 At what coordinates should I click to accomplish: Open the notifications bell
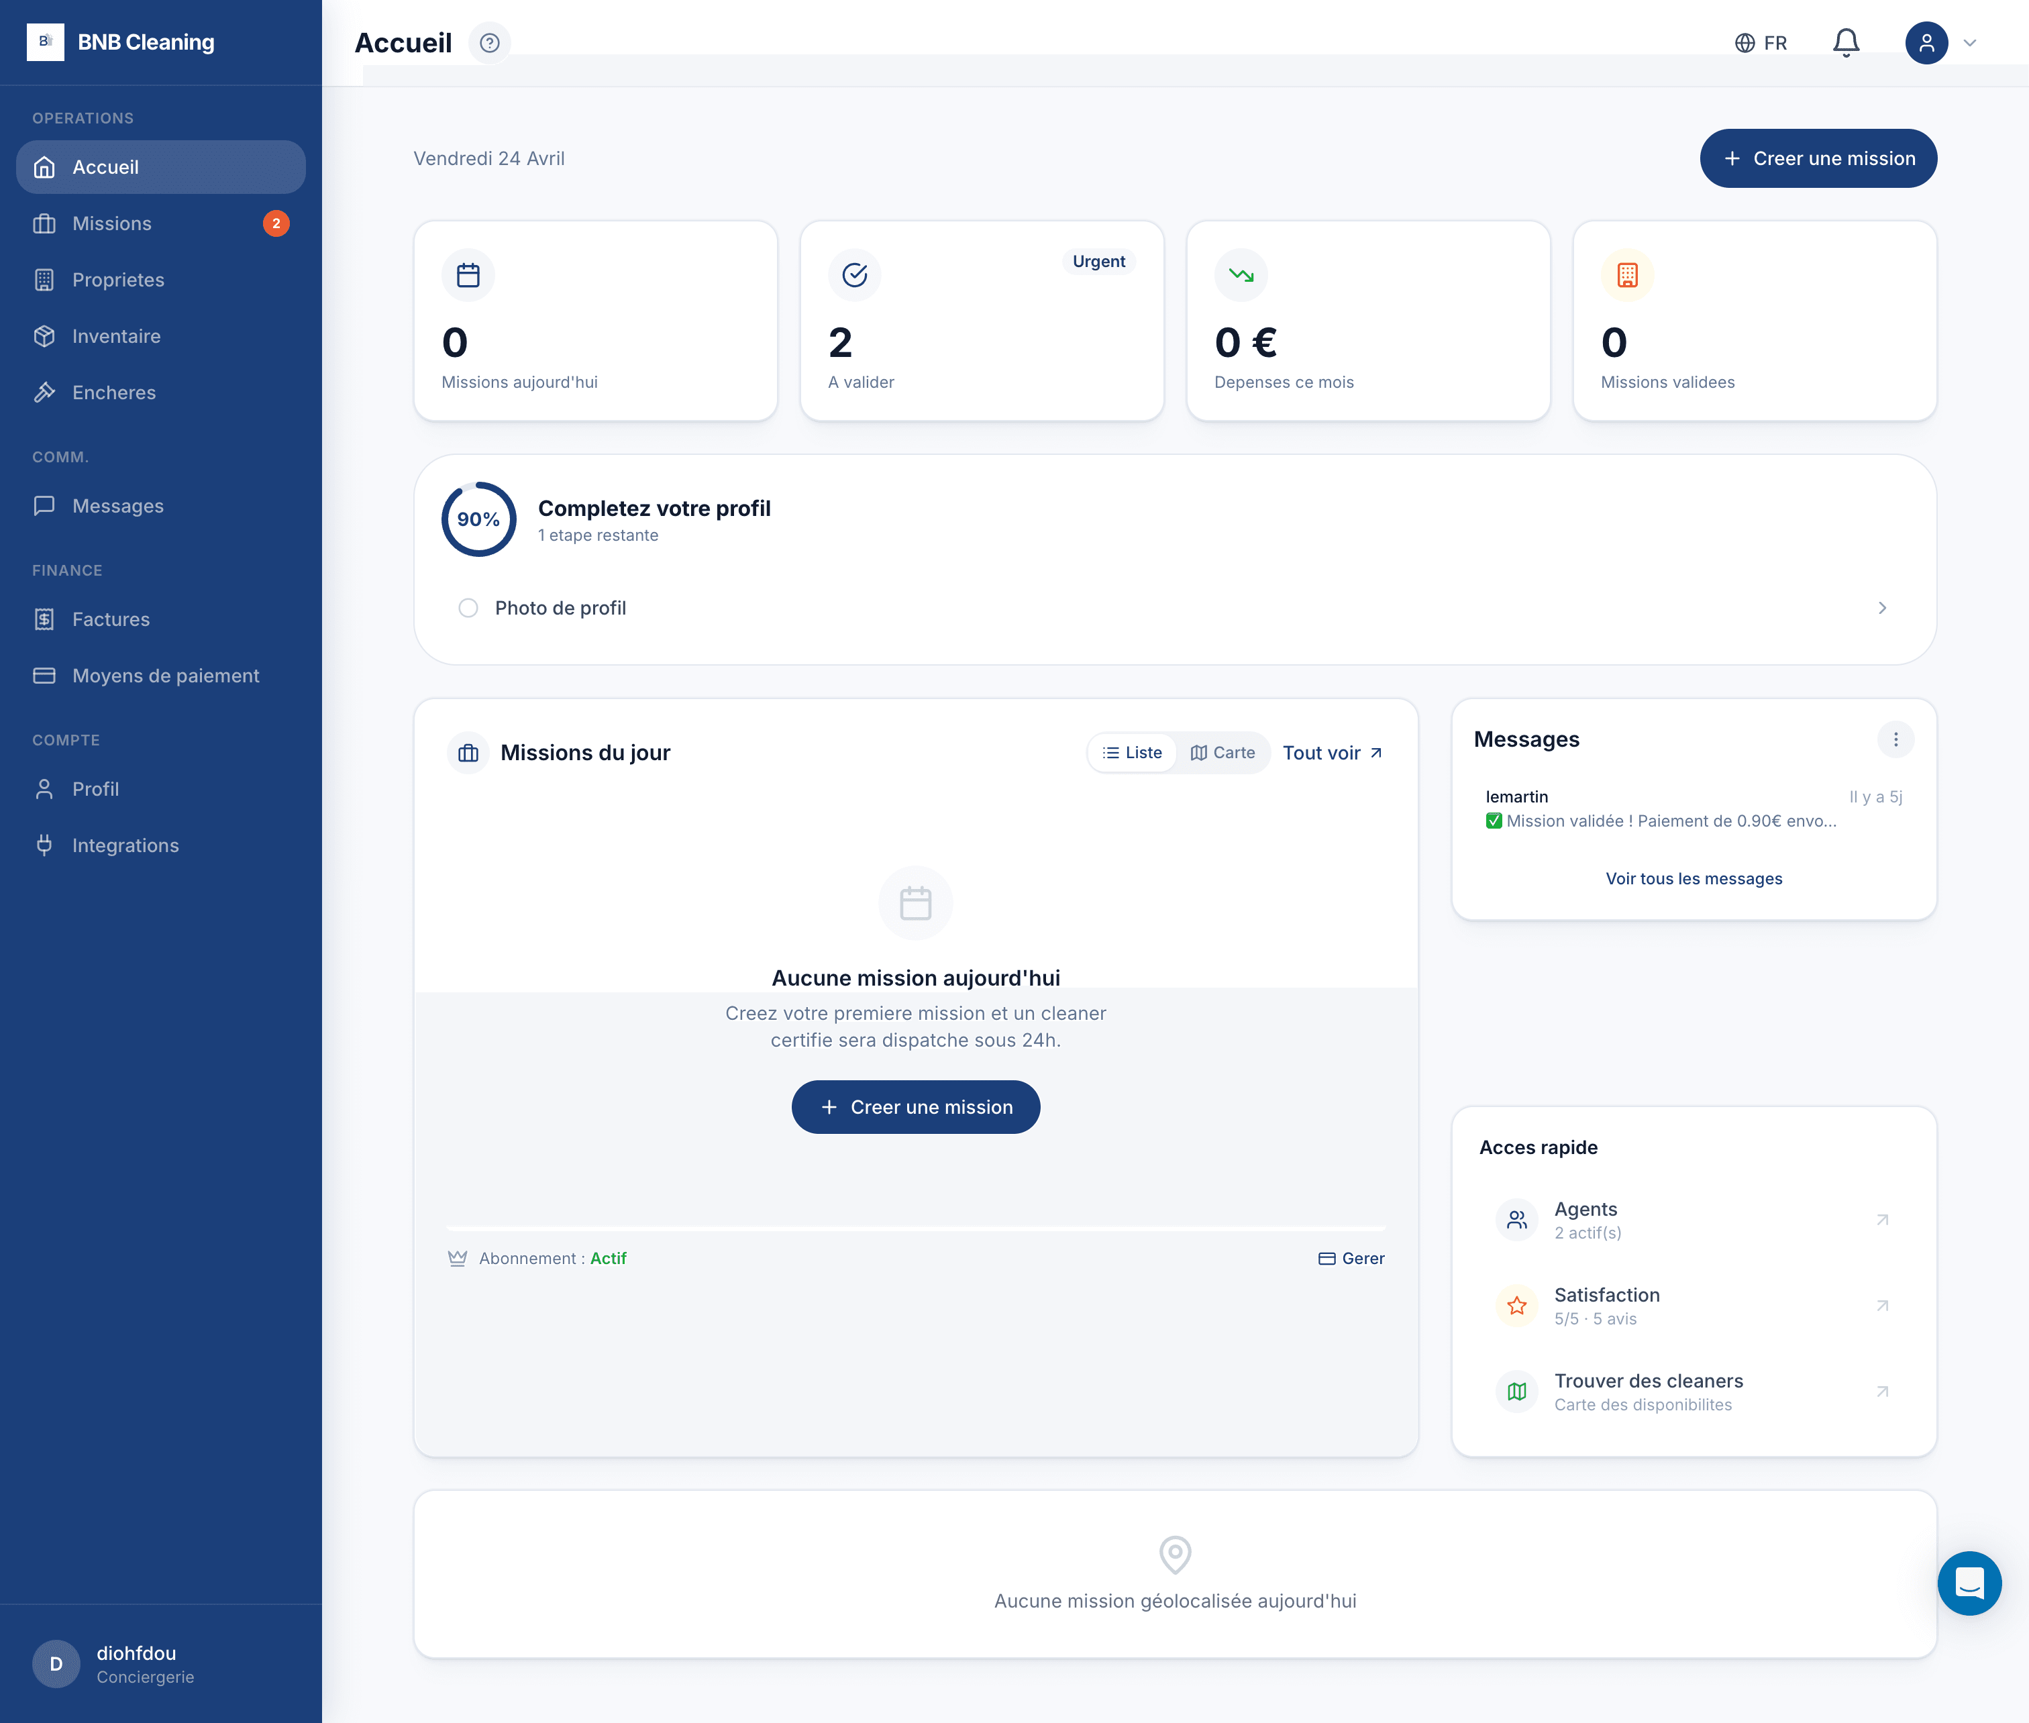point(1846,42)
